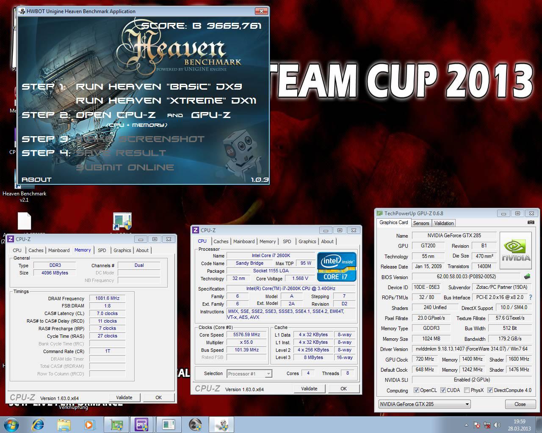Toggle the OpenCL checkbox
Image resolution: width=542 pixels, height=433 pixels.
[416, 390]
